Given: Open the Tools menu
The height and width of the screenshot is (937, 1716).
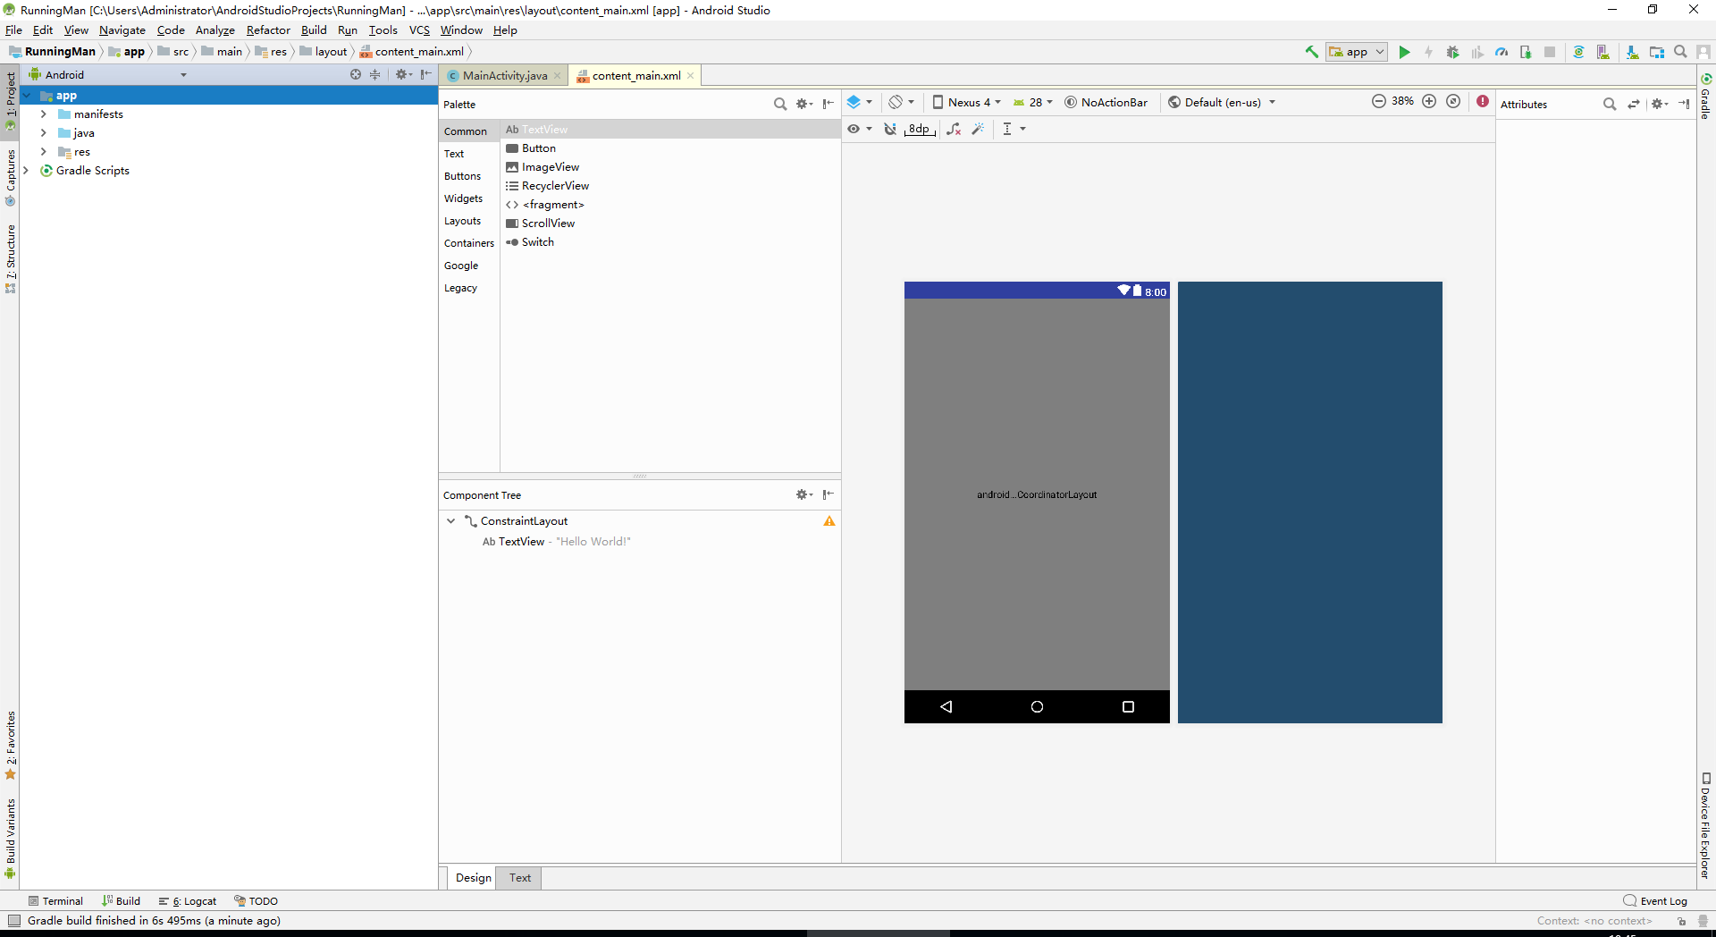Looking at the screenshot, I should click(x=383, y=30).
